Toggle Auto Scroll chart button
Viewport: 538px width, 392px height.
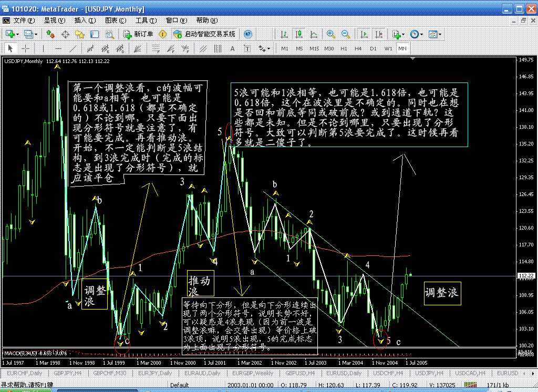(364, 34)
